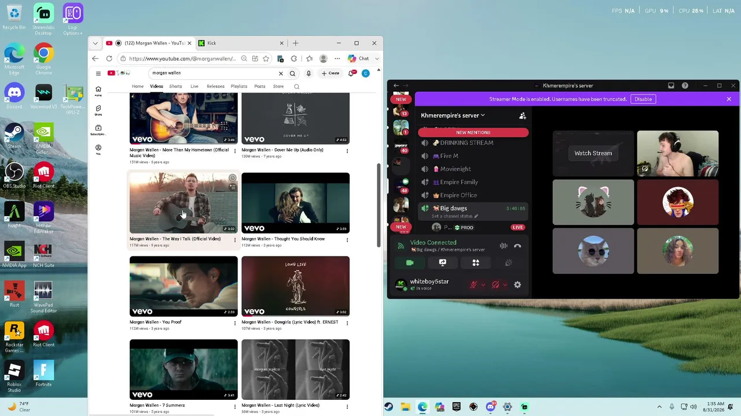Viewport: 741px width, 416px height.
Task: Turn on camera in Discord voice panel
Action: pyautogui.click(x=410, y=263)
